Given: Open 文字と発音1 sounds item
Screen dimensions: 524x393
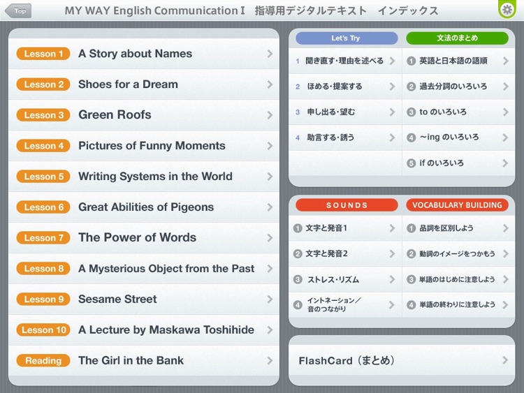Looking at the screenshot, I should click(345, 228).
